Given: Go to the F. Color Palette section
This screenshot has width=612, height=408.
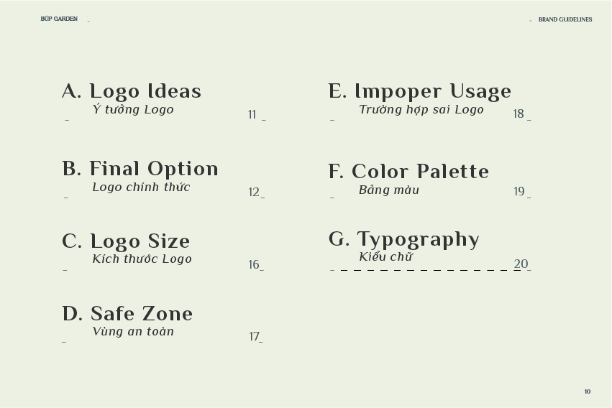Looking at the screenshot, I should pos(408,172).
